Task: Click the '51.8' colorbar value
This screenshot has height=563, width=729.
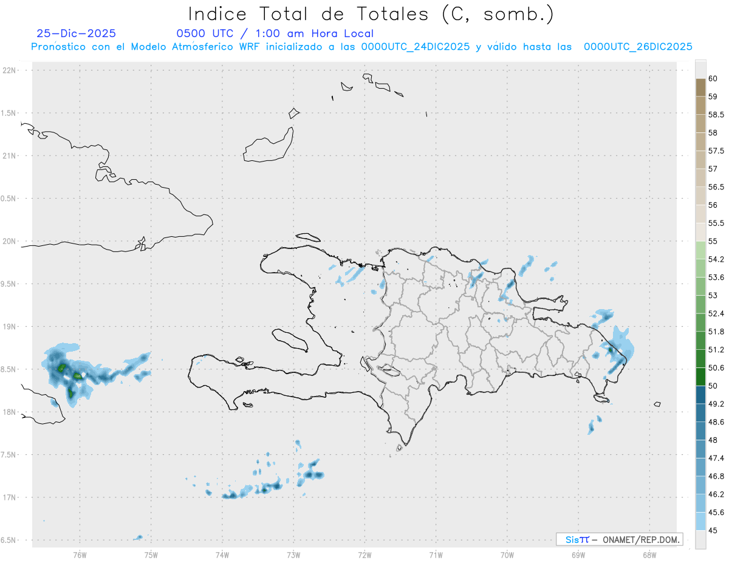Action: (716, 332)
